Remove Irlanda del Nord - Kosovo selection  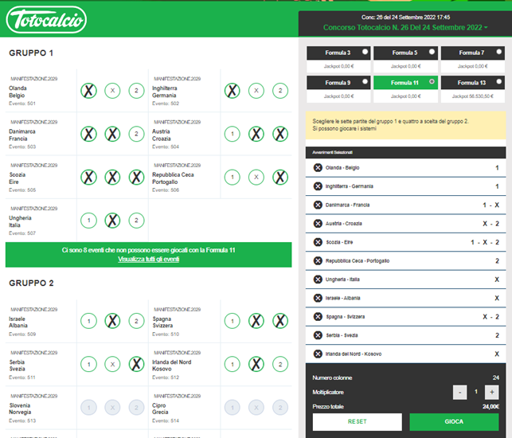318,354
